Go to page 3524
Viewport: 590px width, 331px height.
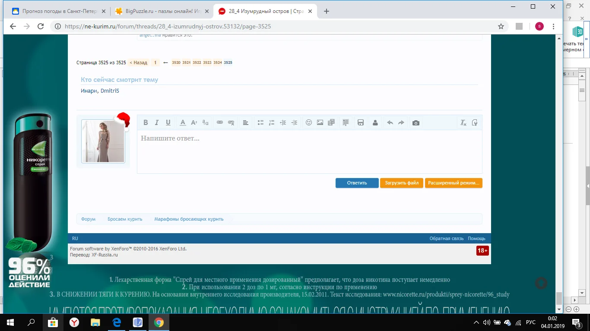coord(218,62)
